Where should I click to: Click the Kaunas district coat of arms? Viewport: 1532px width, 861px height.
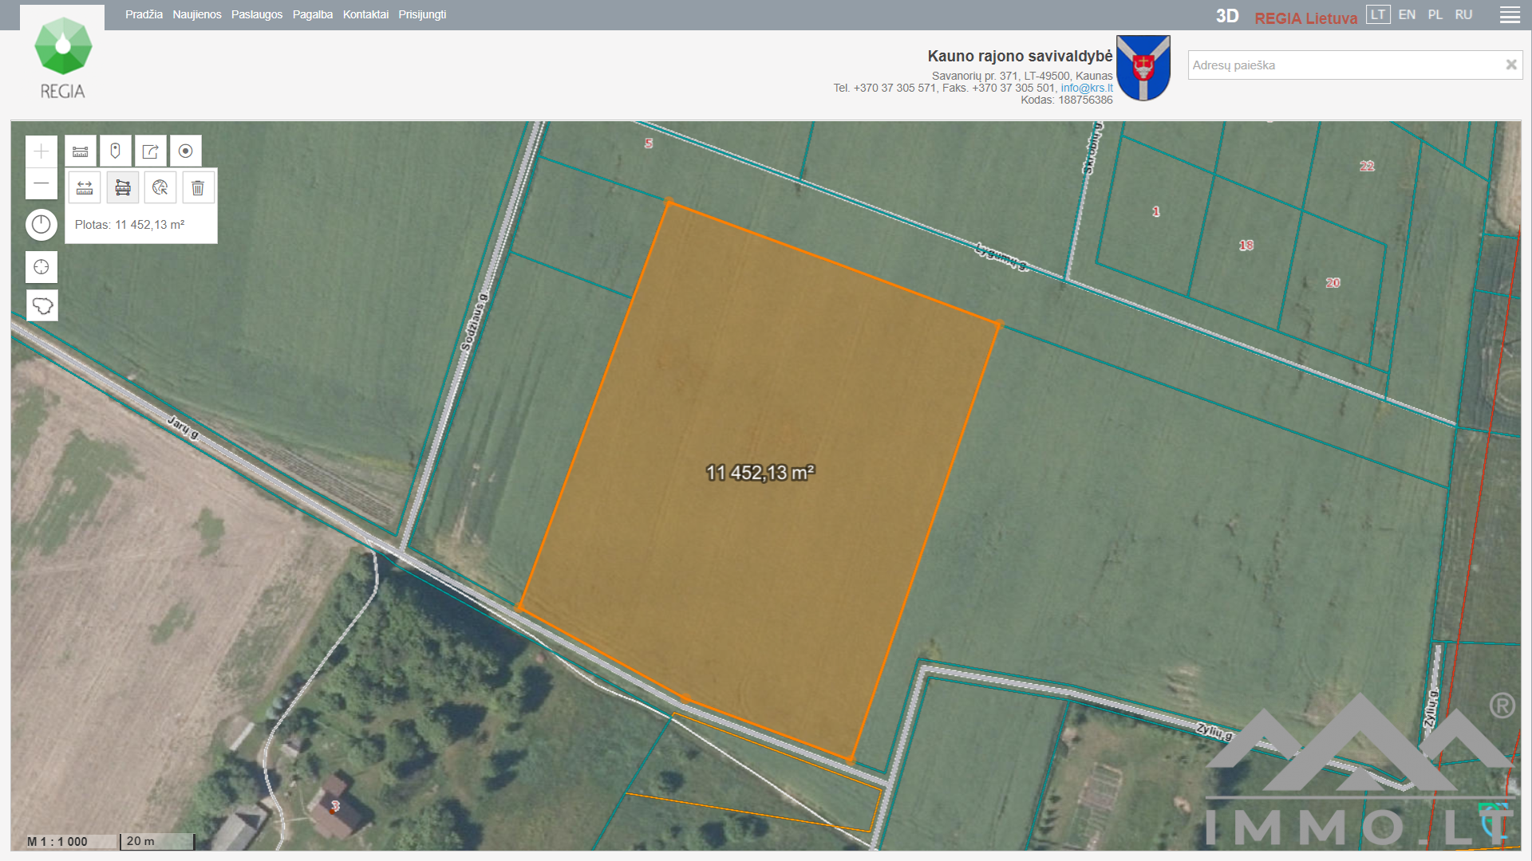(x=1143, y=68)
